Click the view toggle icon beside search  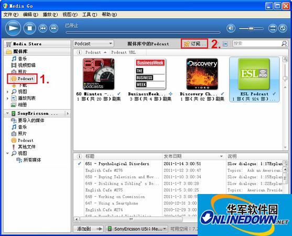tap(225, 44)
